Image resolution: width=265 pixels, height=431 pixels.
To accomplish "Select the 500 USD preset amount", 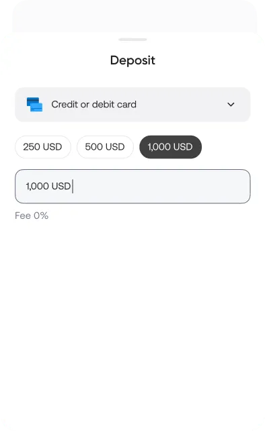I will pyautogui.click(x=105, y=147).
